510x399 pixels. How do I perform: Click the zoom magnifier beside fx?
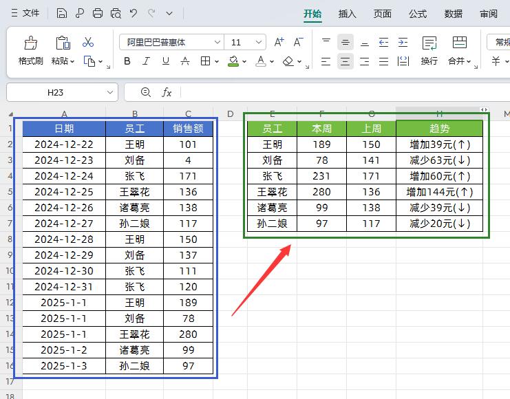146,93
